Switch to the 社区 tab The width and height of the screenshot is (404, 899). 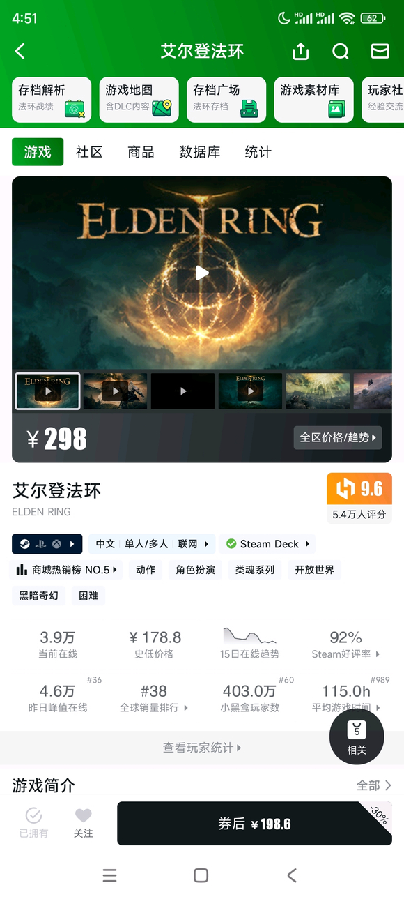point(89,152)
